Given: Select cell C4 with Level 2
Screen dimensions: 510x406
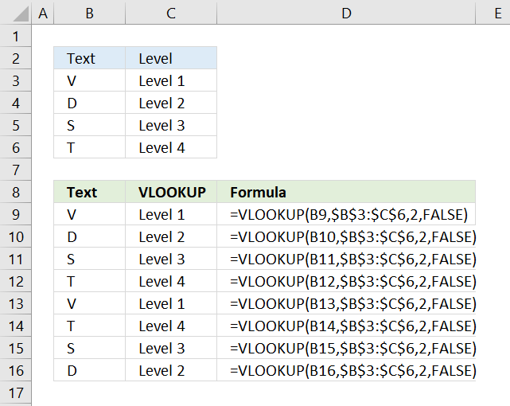Looking at the screenshot, I should pyautogui.click(x=171, y=103).
